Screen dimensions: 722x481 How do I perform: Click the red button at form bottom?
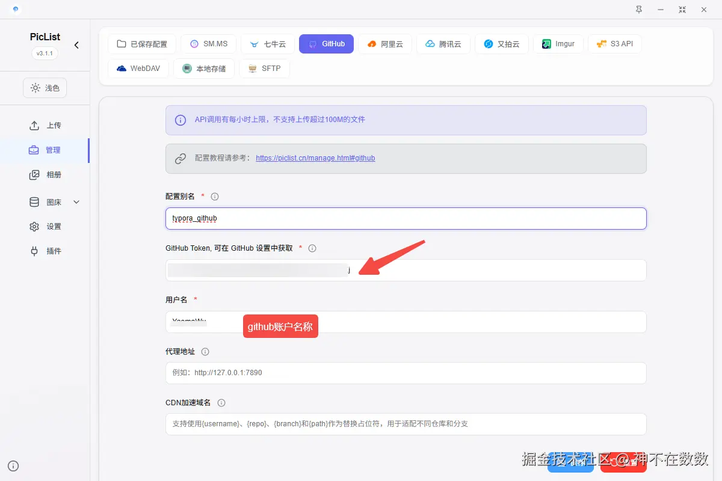pos(623,462)
